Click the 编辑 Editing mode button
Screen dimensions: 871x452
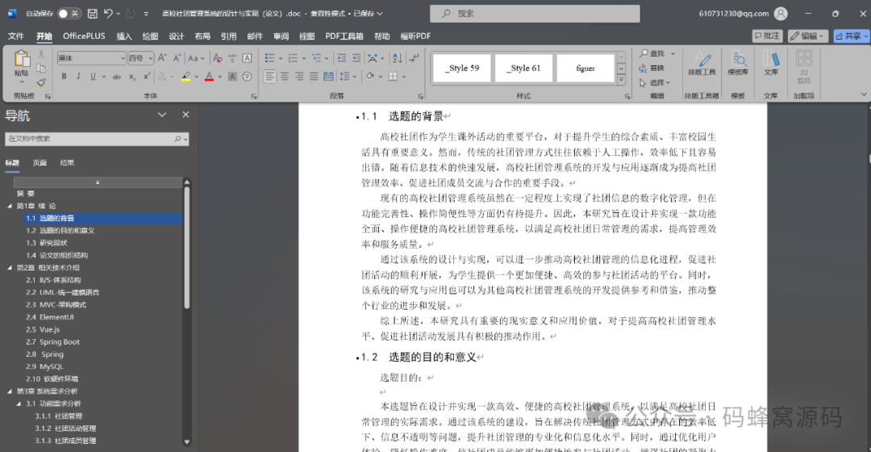point(808,36)
